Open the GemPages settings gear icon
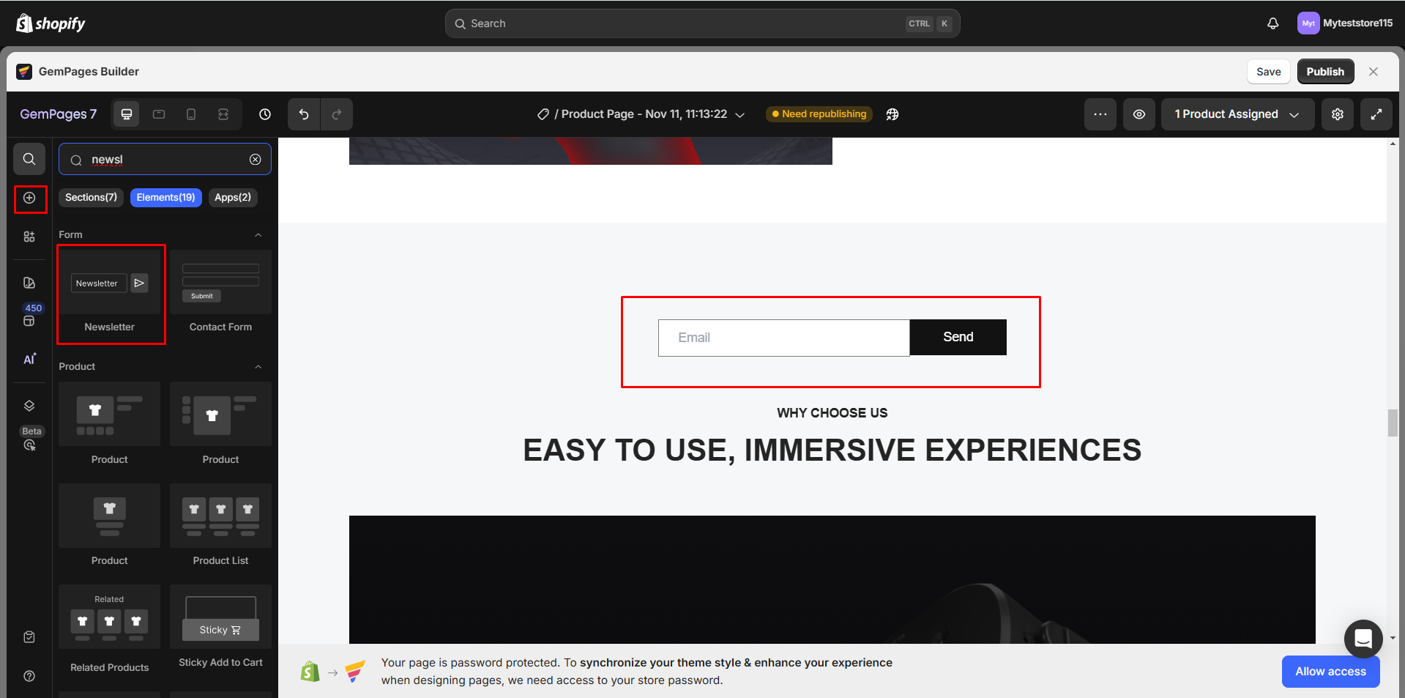Screen dimensions: 1405x698 (x=1337, y=114)
